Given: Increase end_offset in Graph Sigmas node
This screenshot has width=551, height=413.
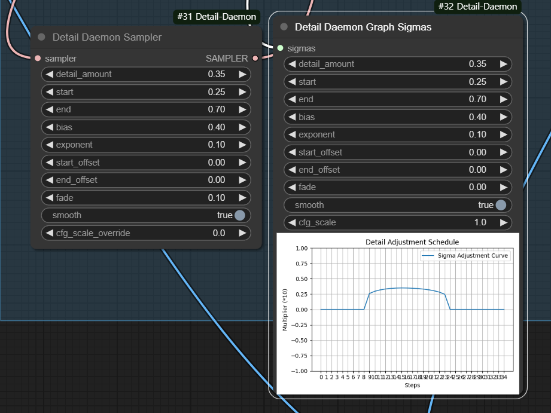Looking at the screenshot, I should pyautogui.click(x=504, y=170).
